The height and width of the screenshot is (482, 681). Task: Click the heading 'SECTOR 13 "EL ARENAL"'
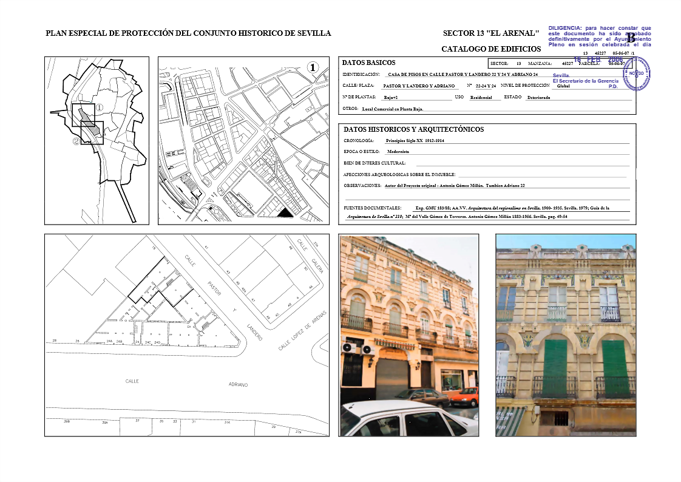[x=491, y=33]
